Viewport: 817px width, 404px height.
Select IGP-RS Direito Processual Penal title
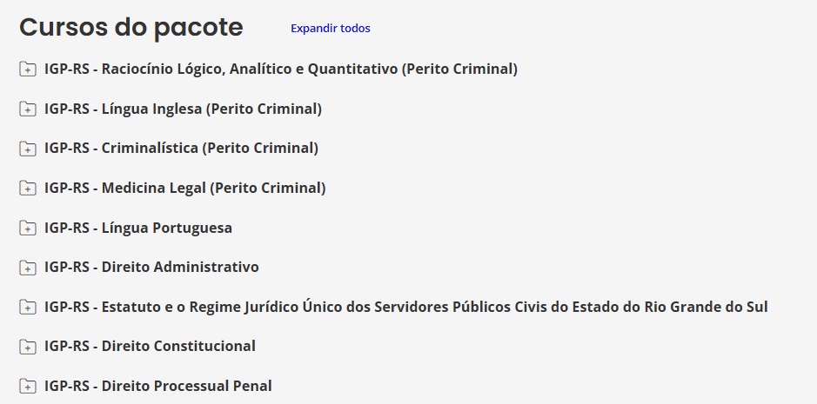click(157, 387)
